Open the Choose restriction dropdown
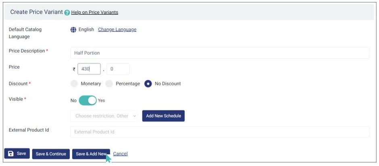The image size is (379, 166). pyautogui.click(x=104, y=116)
